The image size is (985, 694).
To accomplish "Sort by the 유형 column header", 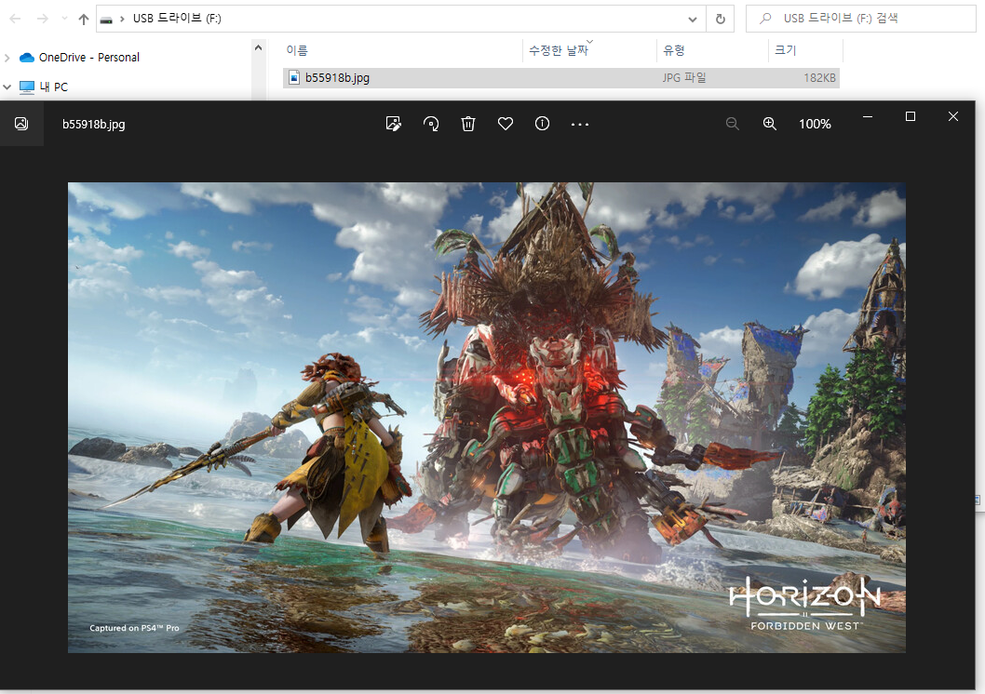I will click(x=674, y=50).
